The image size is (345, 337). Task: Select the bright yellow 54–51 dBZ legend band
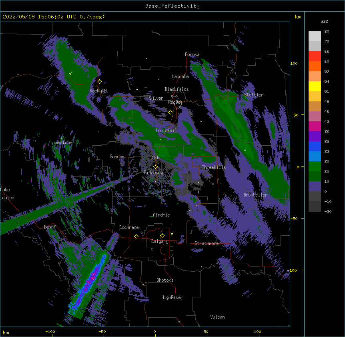tap(315, 86)
